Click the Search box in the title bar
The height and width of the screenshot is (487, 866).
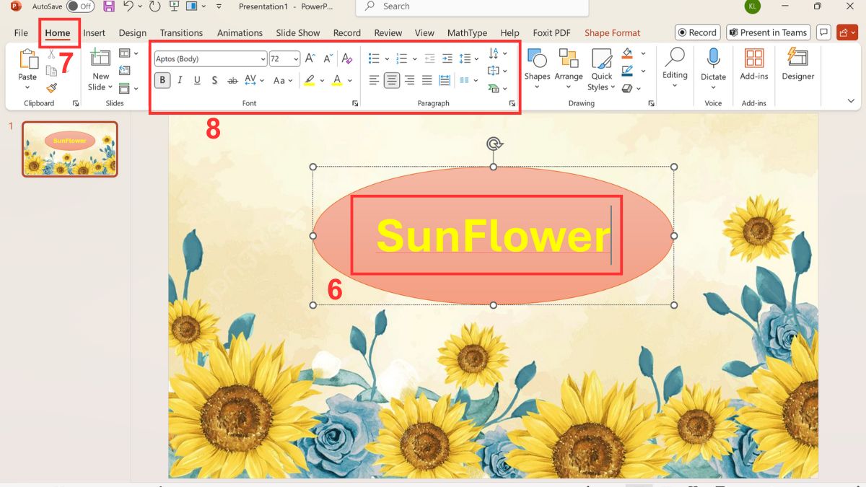pos(472,6)
